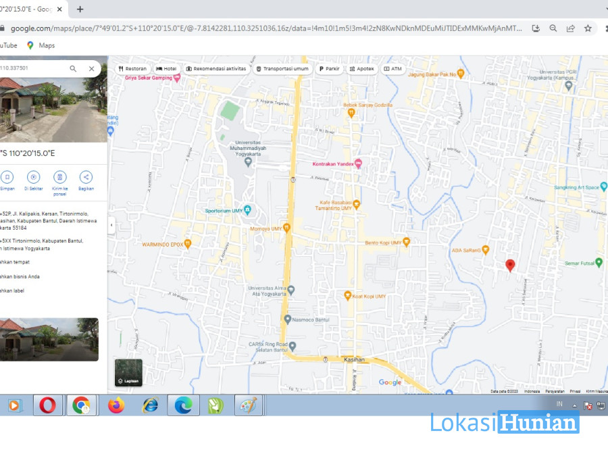
Task: Open the Maps bookmark
Action: 41,45
